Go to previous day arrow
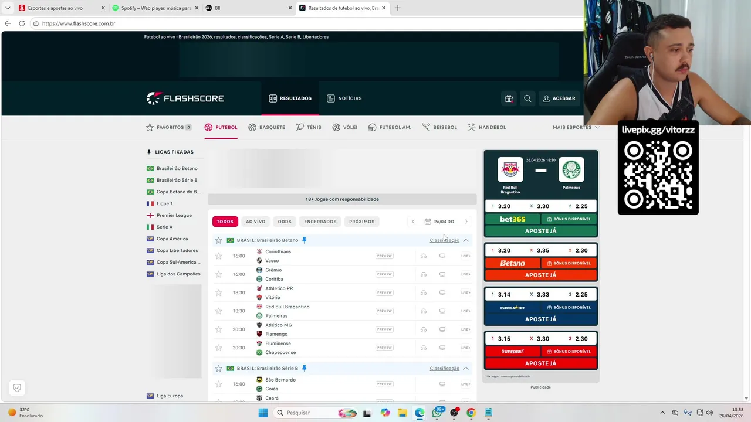Viewport: 751px width, 422px height. pos(413,222)
